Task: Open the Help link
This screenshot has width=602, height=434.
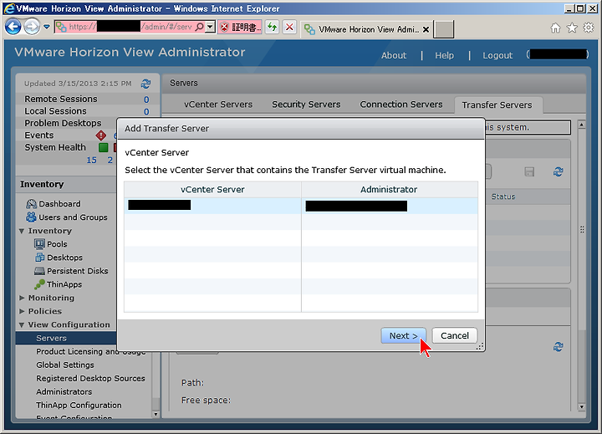Action: [x=444, y=55]
